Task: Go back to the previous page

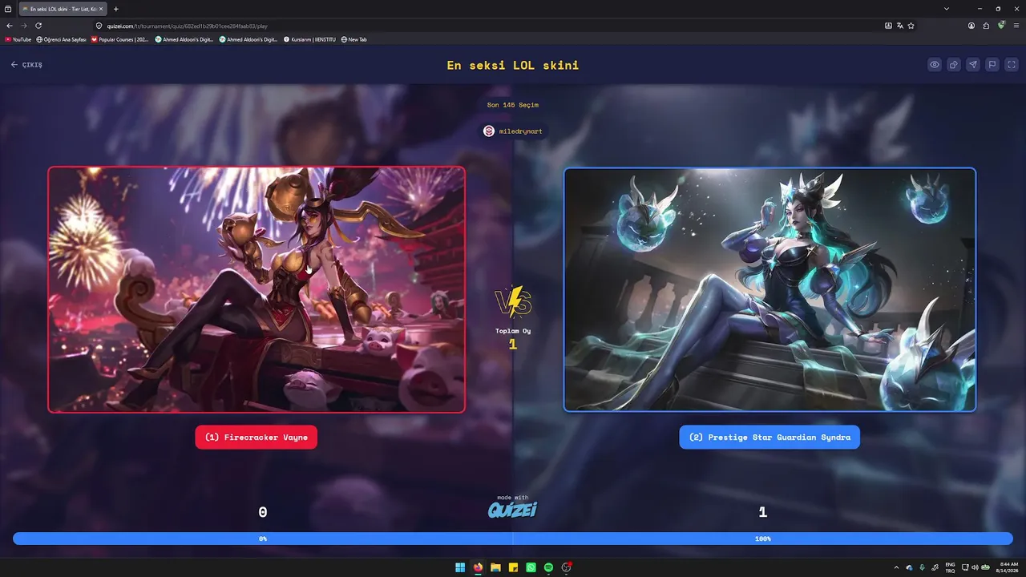Action: (x=10, y=26)
